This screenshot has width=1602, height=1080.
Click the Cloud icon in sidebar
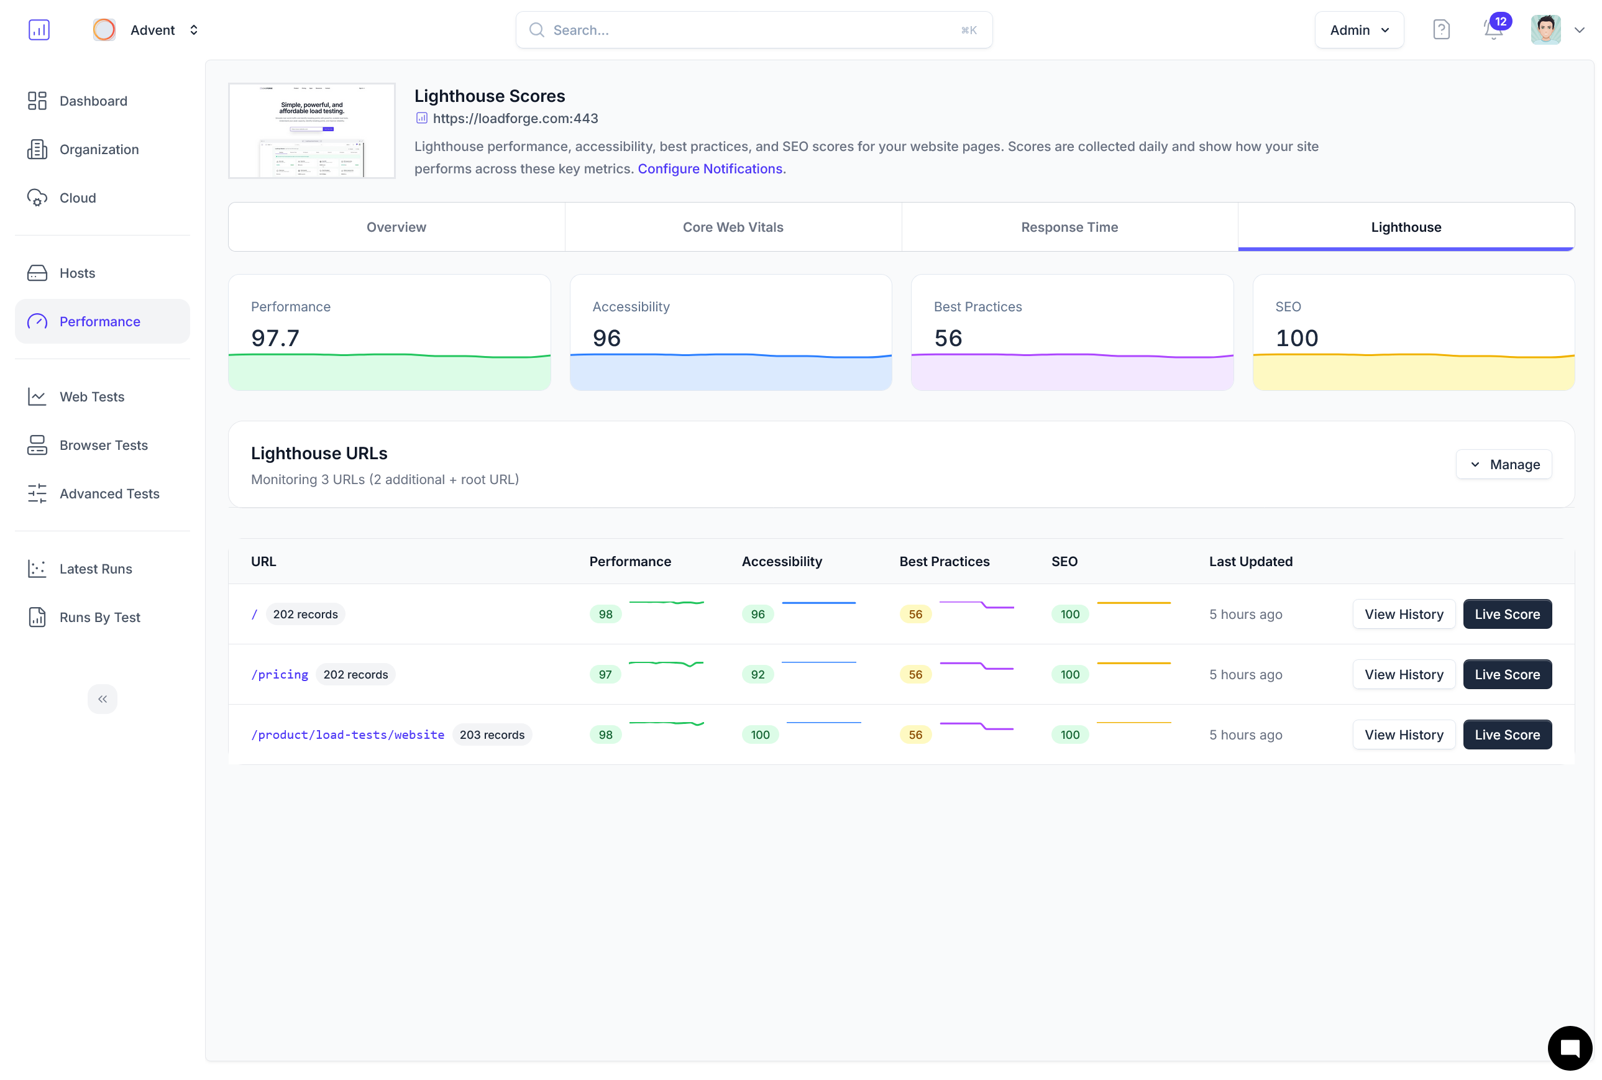(37, 198)
